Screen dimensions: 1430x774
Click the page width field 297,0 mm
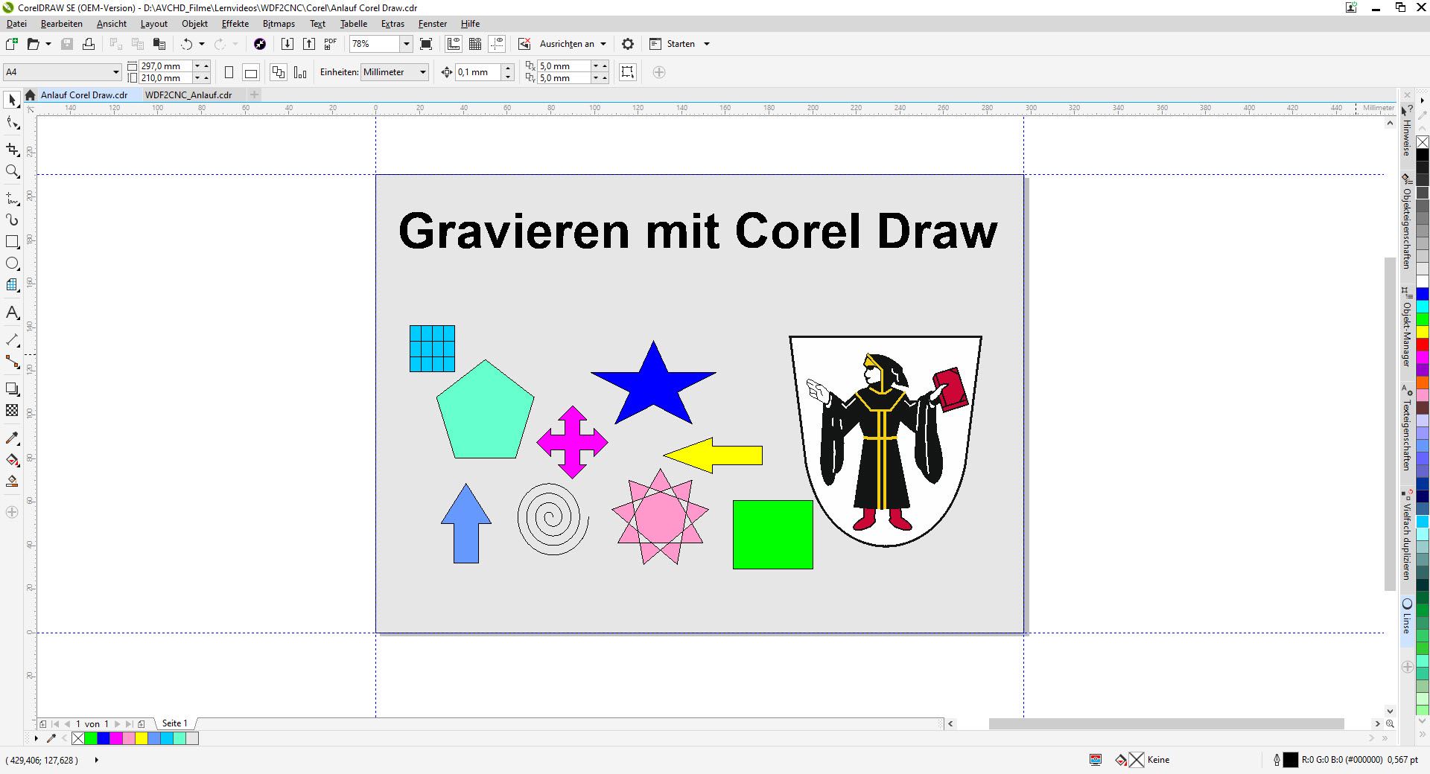[165, 66]
